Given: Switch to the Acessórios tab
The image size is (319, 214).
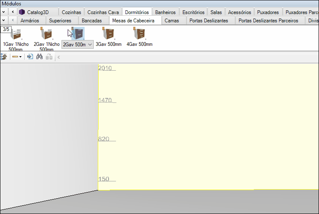Looking at the screenshot, I should tap(239, 12).
